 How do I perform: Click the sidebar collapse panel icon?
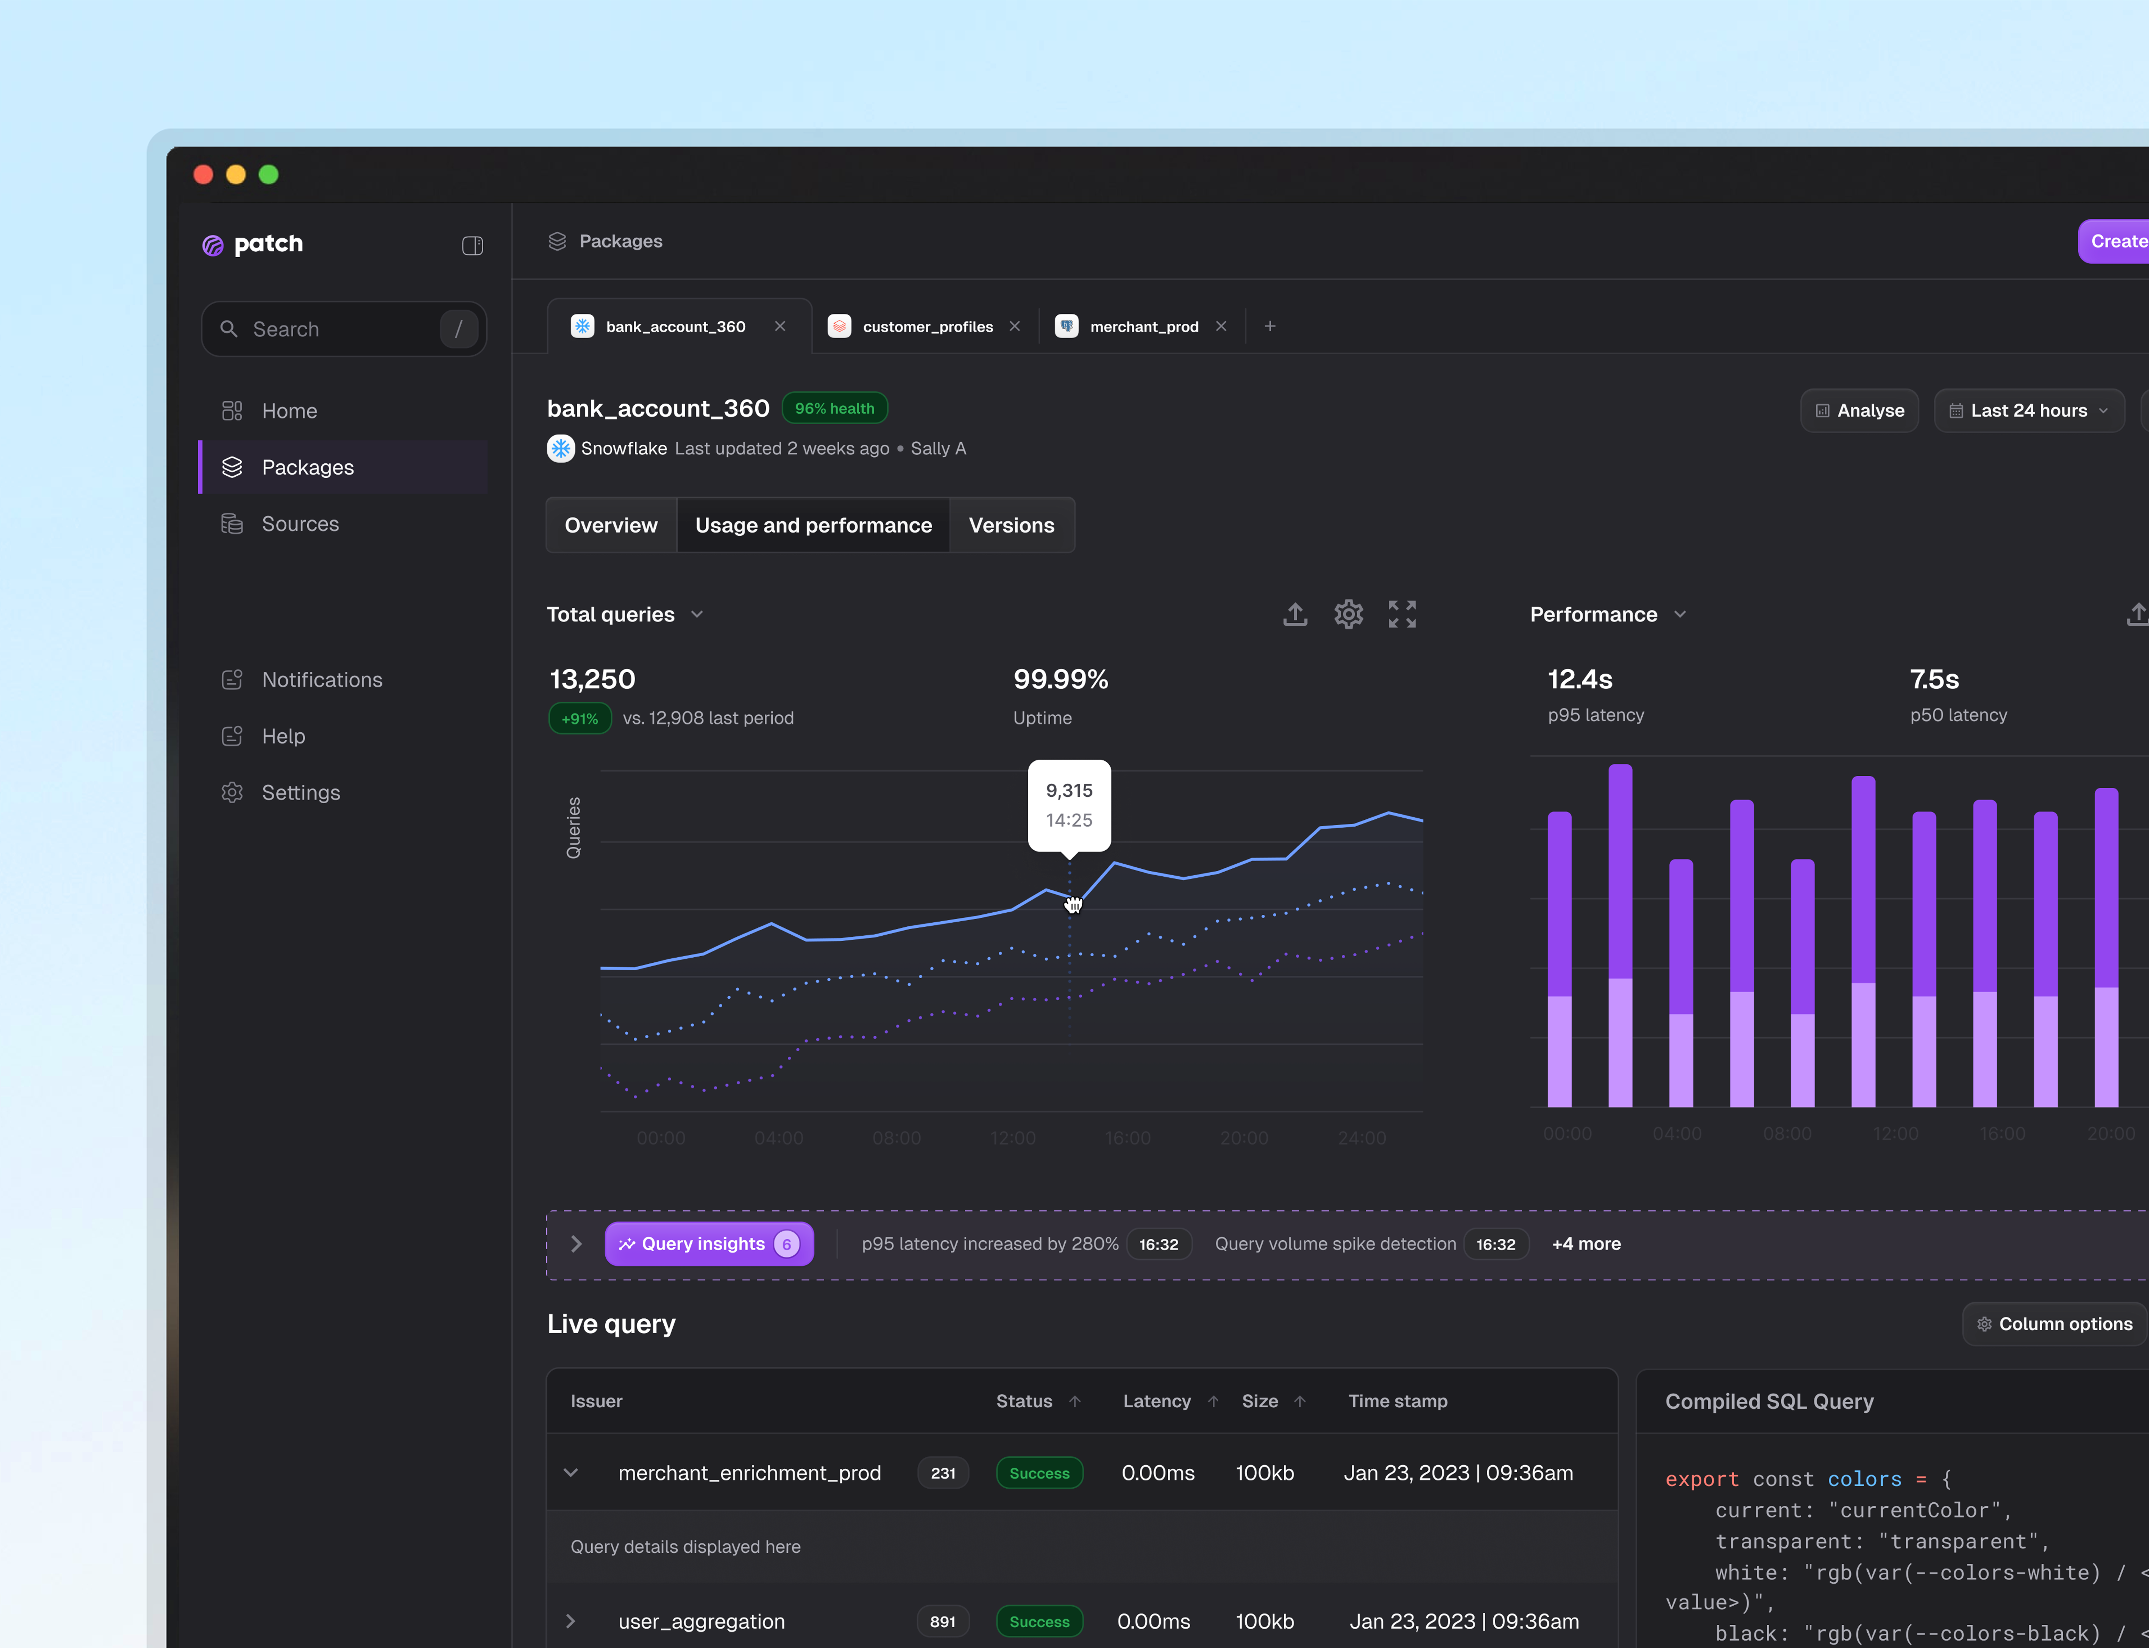tap(472, 245)
